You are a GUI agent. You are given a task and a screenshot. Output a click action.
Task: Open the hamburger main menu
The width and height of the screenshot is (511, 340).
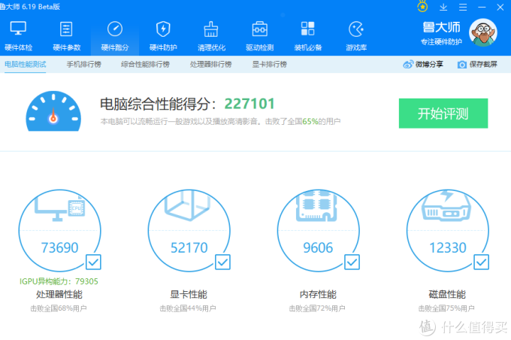pos(463,7)
